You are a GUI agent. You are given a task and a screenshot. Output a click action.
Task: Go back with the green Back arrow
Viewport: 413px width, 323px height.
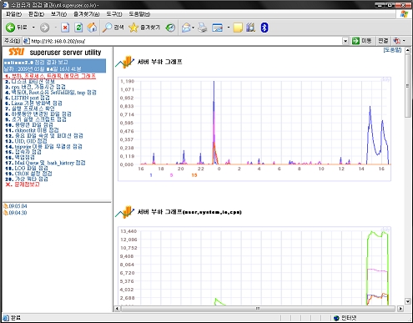pos(10,28)
